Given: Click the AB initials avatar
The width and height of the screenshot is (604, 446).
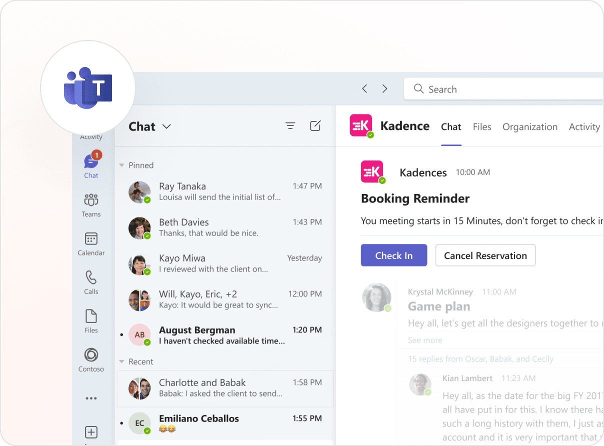Looking at the screenshot, I should click(139, 334).
